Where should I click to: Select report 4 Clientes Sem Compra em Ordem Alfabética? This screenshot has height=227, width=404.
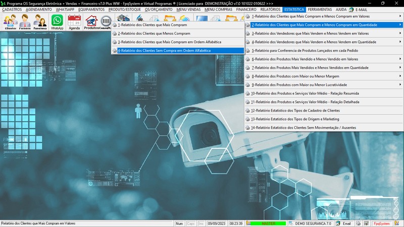[164, 50]
